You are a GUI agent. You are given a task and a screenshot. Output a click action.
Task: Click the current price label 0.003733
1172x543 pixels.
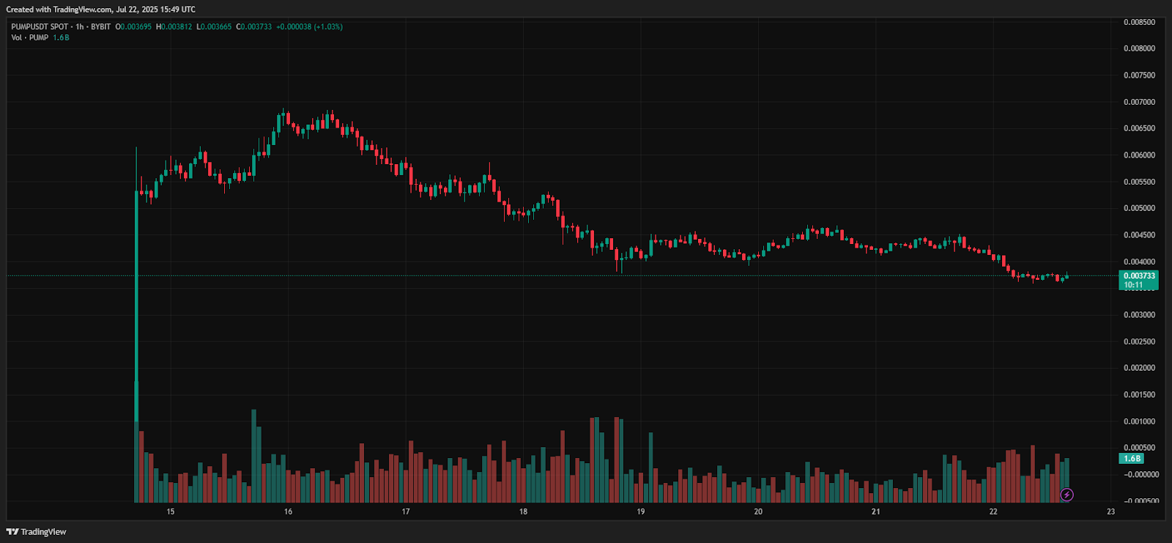click(1138, 276)
